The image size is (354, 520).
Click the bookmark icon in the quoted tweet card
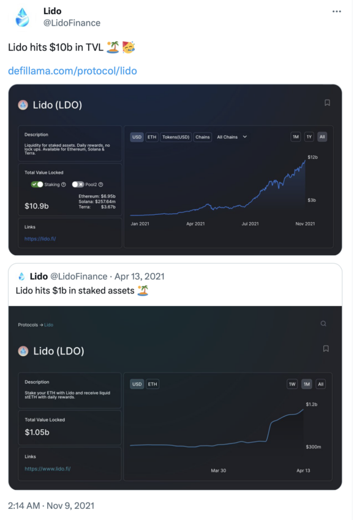(x=326, y=349)
